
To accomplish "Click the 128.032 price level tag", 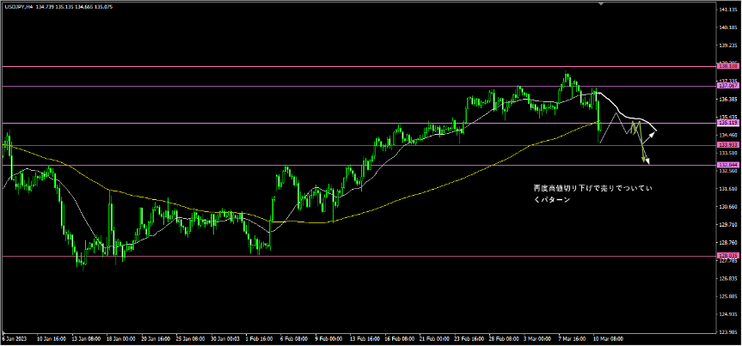I will (x=727, y=256).
